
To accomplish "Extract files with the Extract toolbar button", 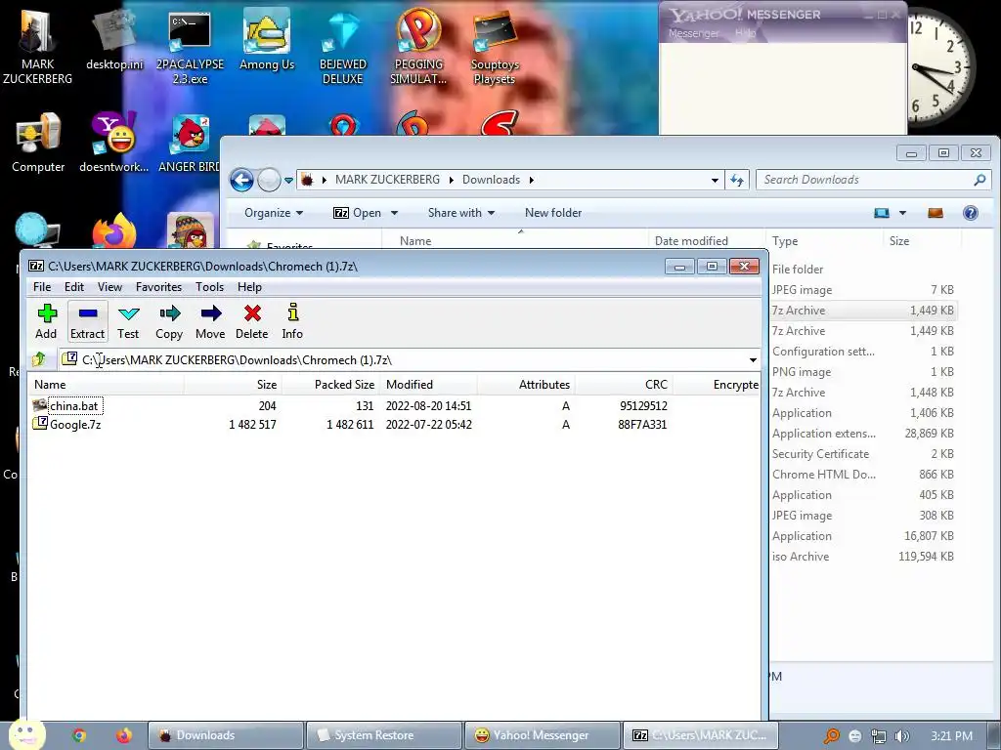I will point(87,320).
